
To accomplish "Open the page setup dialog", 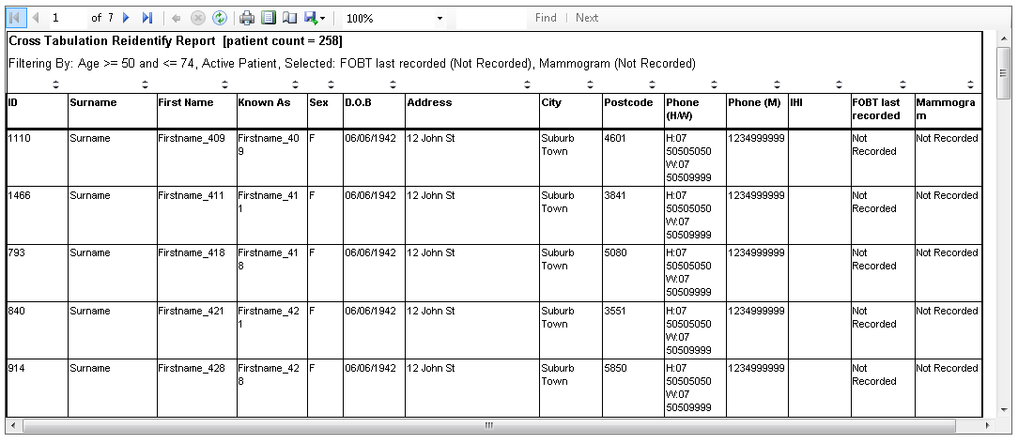I will 289,18.
